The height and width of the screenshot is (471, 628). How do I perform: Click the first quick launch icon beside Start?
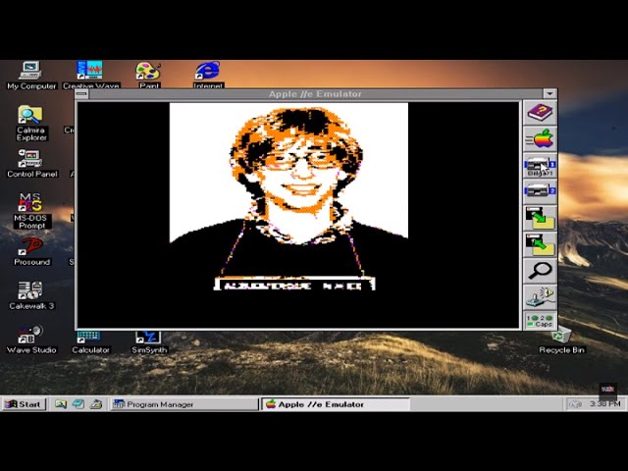pyautogui.click(x=61, y=404)
